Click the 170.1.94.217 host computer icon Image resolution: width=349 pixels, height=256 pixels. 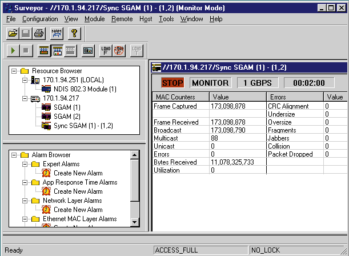click(35, 98)
